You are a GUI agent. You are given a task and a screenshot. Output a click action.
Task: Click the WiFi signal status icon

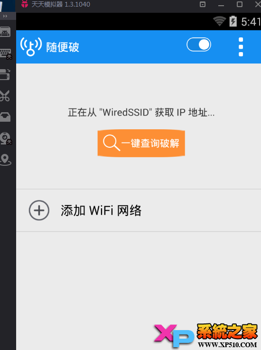pyautogui.click(x=219, y=21)
